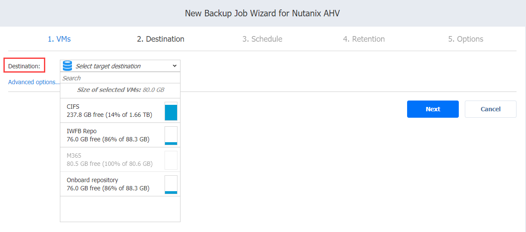
Task: Click the blue database repository icon
Action: pyautogui.click(x=67, y=66)
